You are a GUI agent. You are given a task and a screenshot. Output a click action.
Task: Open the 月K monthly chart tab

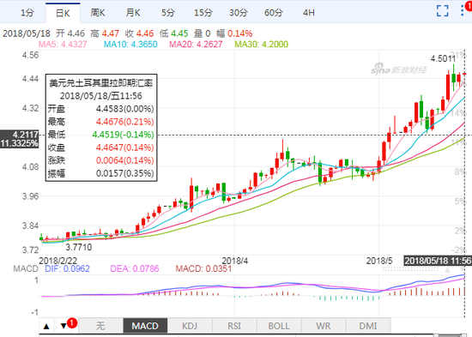[133, 13]
